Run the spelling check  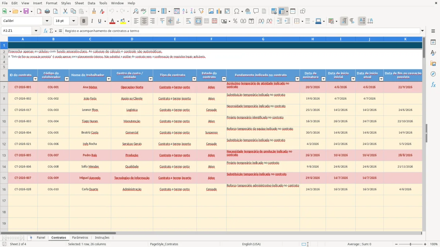tap(143, 11)
